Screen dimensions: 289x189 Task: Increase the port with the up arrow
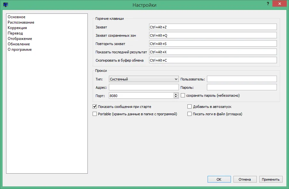click(176, 94)
